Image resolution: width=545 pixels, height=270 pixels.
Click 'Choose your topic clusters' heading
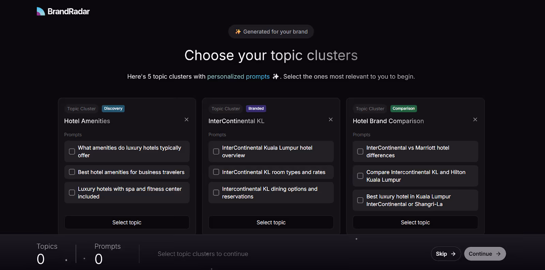(271, 55)
